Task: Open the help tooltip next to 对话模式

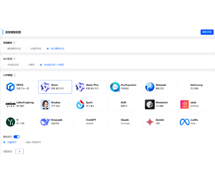Action: 14,43
